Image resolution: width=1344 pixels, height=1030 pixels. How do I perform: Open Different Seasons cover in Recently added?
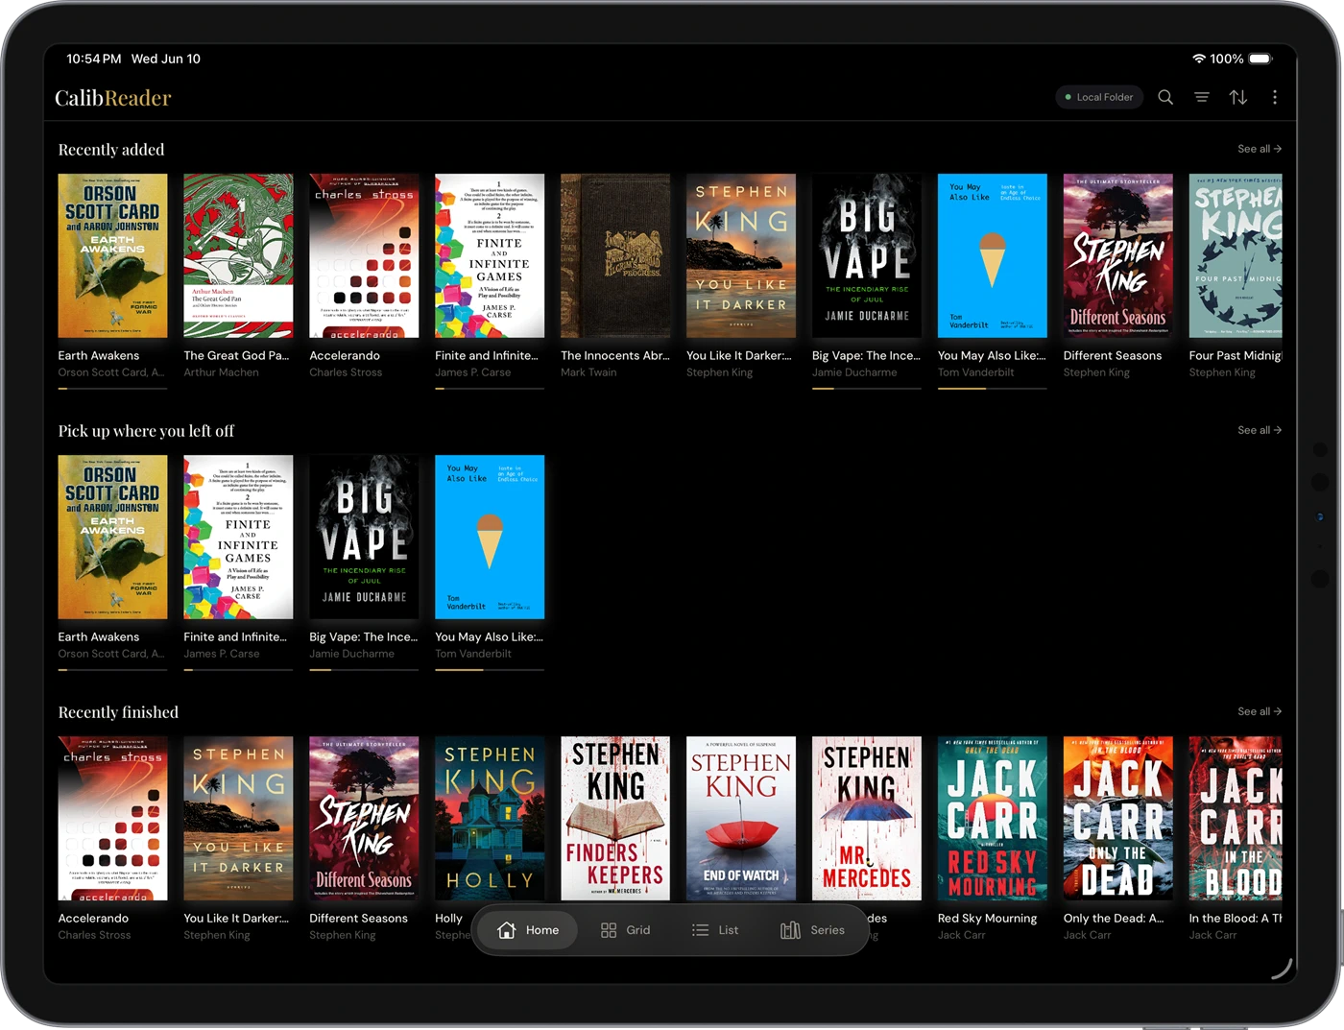tap(1118, 255)
